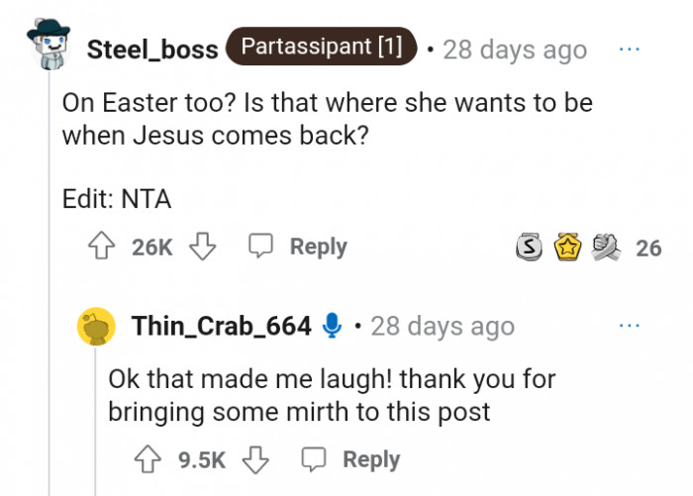This screenshot has width=693, height=496.
Task: Visit the Thin_Crab_664 user profile
Action: tap(221, 326)
